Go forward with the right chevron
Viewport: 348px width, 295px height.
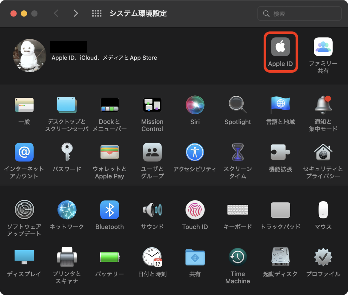tap(75, 13)
